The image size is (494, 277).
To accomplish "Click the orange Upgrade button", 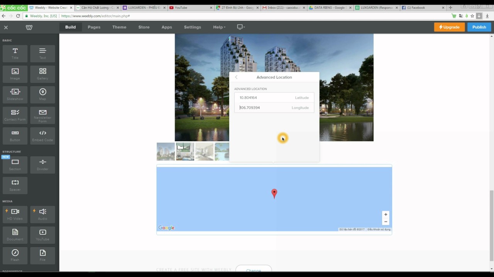I will coord(449,27).
